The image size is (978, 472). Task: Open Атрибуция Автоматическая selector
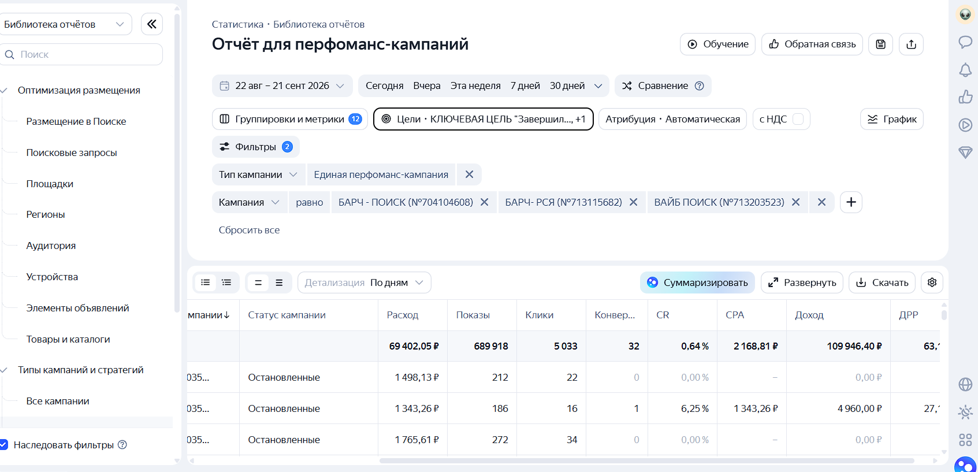click(x=672, y=119)
